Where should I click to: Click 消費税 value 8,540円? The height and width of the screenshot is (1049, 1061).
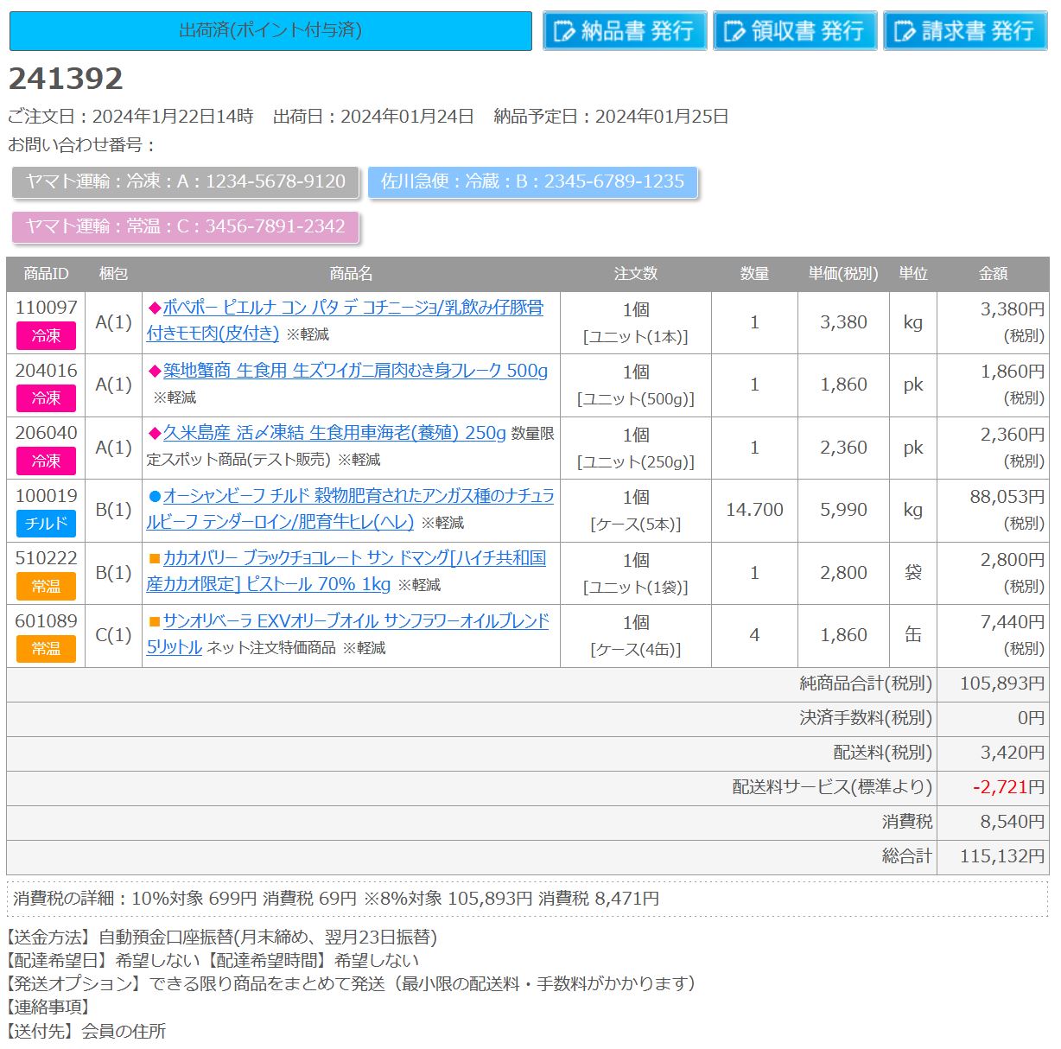pyautogui.click(x=1013, y=822)
